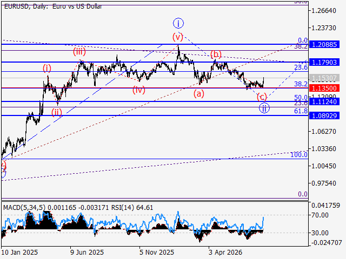Click the 5 Nov 2025 date marker

point(157,252)
